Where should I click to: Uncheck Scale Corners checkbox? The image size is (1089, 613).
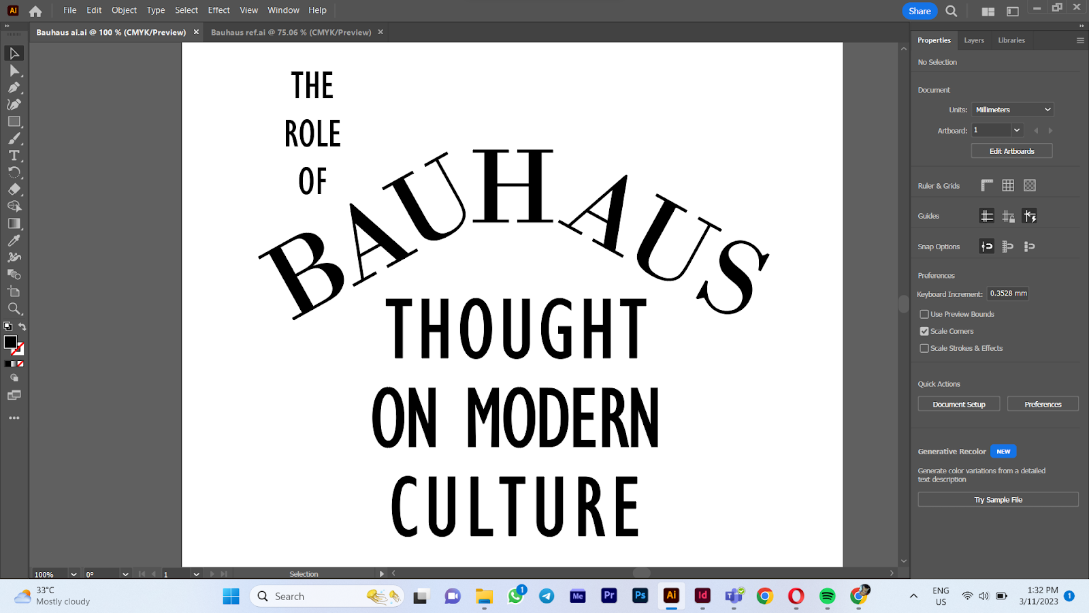924,331
